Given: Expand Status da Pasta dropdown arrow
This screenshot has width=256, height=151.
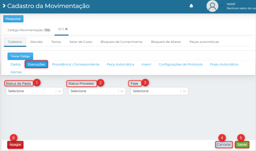Looking at the screenshot, I should point(60,91).
